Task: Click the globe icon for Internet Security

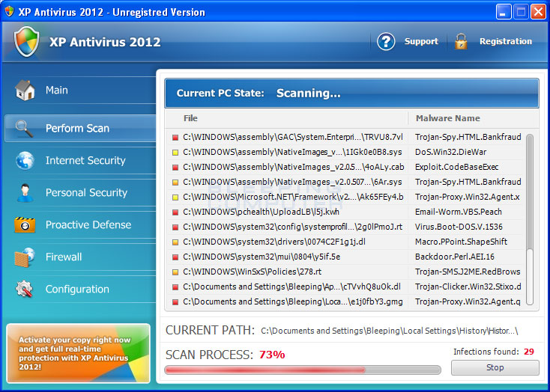Action: click(25, 160)
